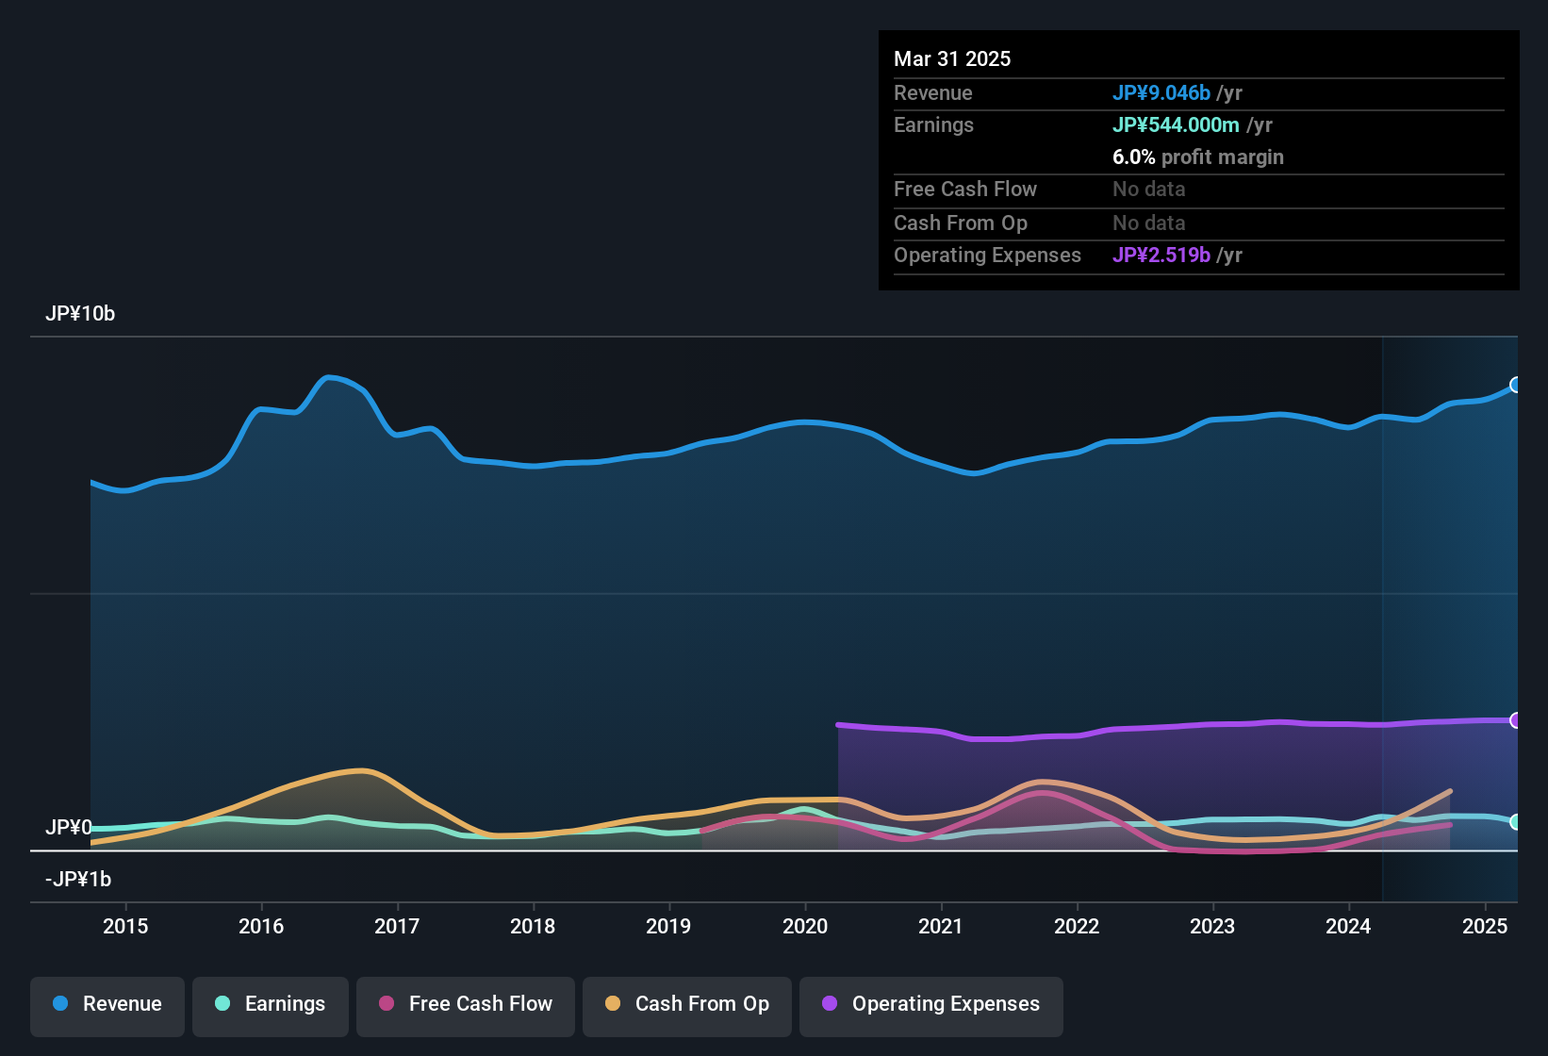Click the 2023 x-axis label
Viewport: 1548px width, 1056px height.
point(1212,926)
